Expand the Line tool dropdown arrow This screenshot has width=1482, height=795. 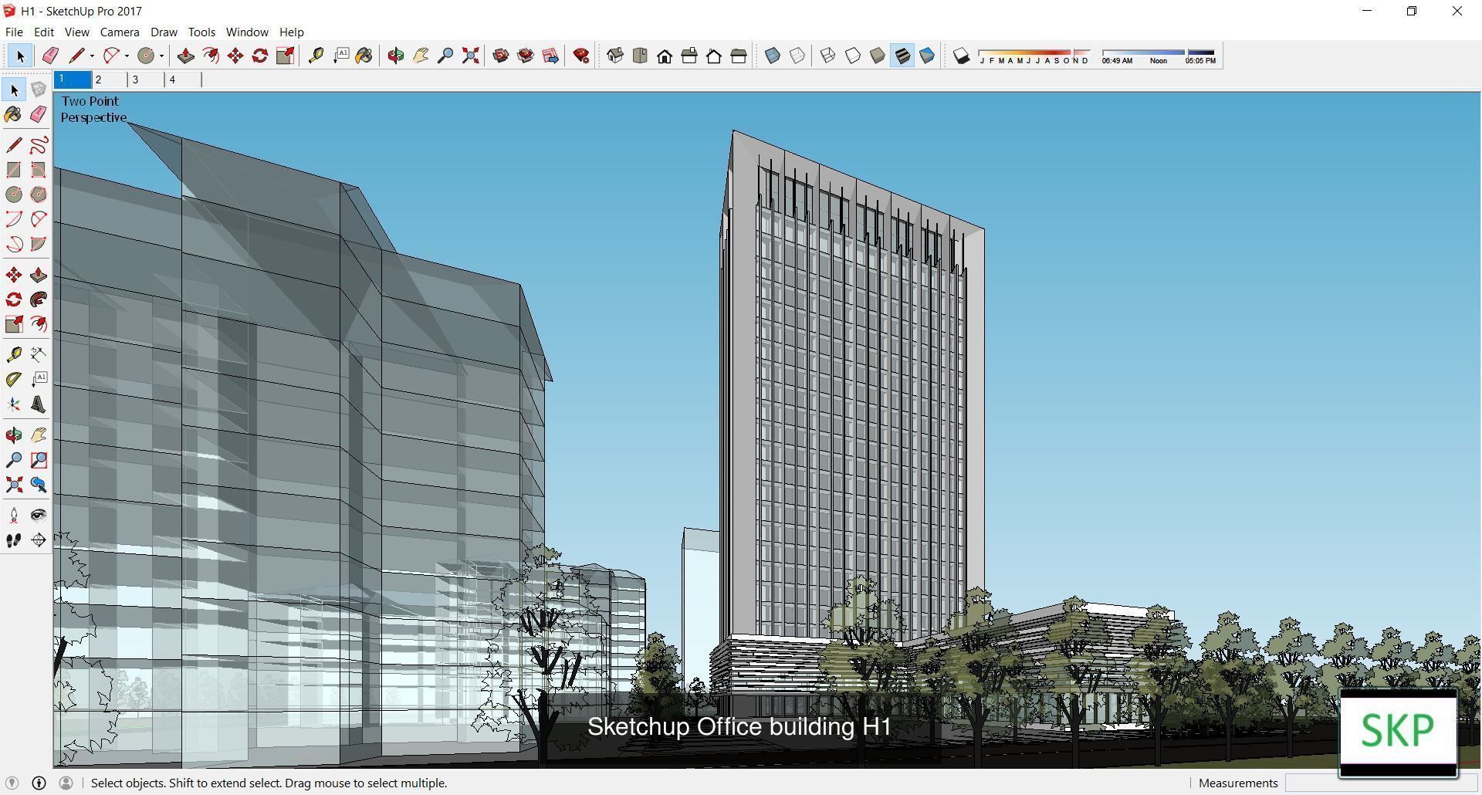[x=92, y=56]
